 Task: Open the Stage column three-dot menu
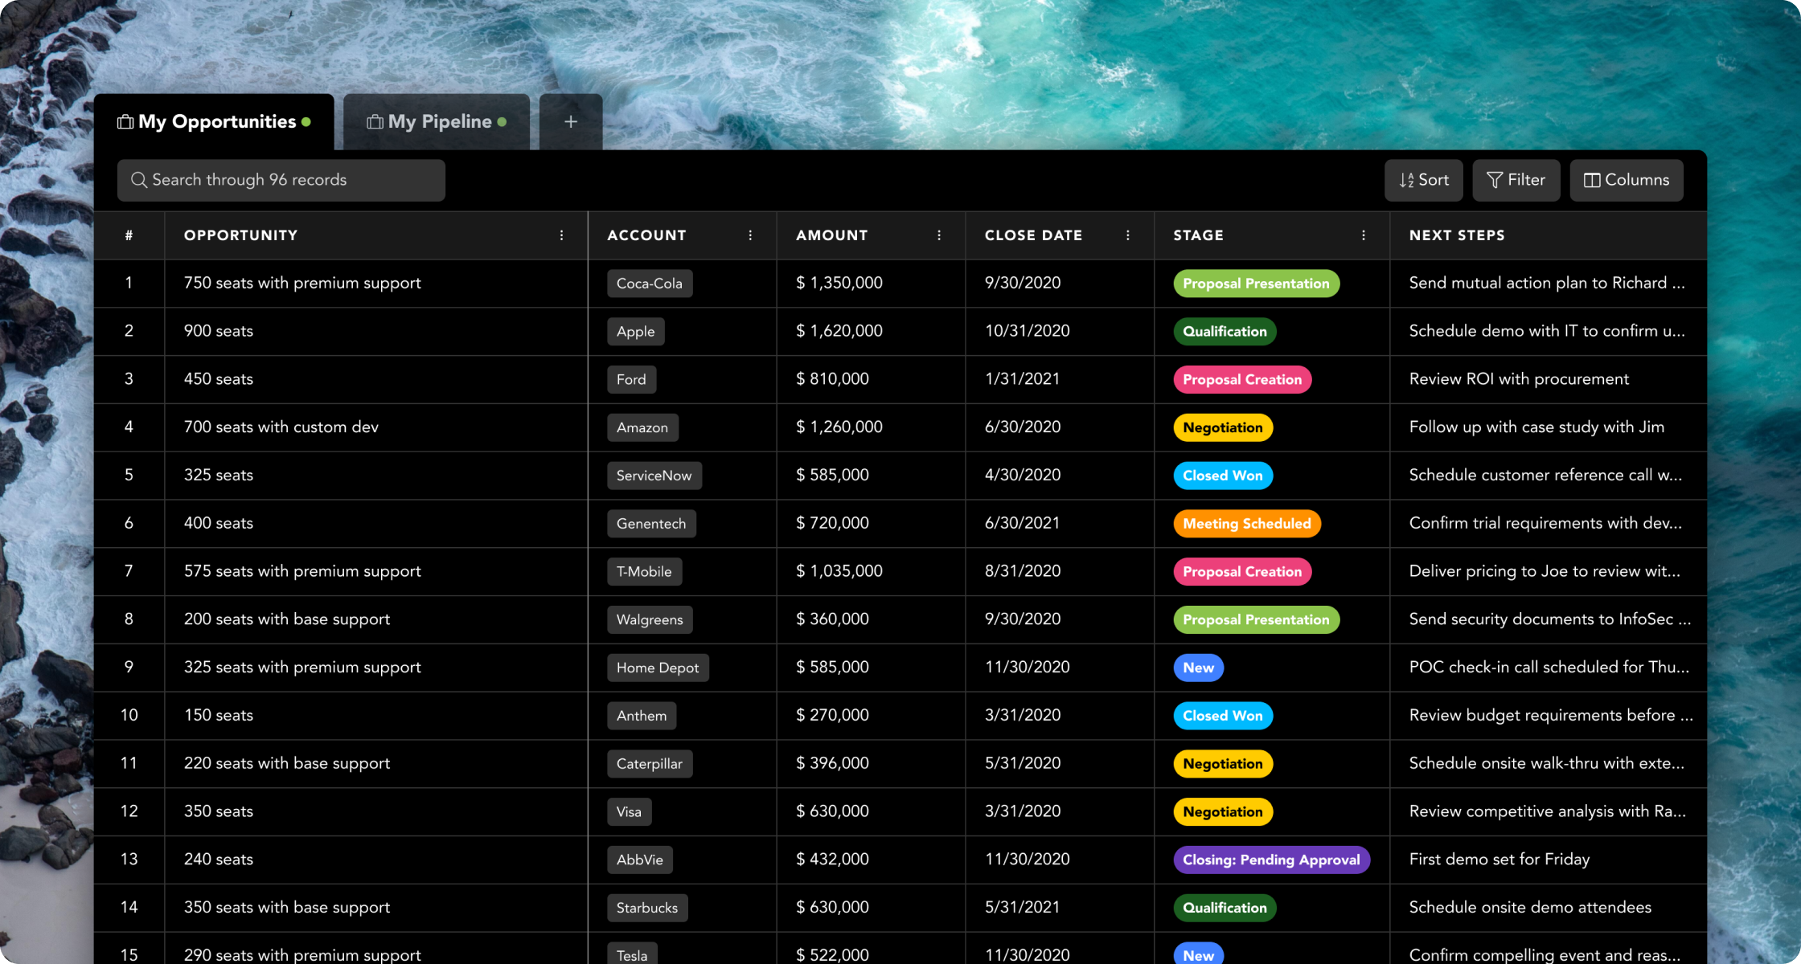(1363, 235)
